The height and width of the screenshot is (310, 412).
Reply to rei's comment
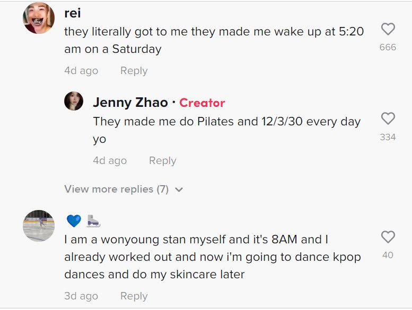134,71
